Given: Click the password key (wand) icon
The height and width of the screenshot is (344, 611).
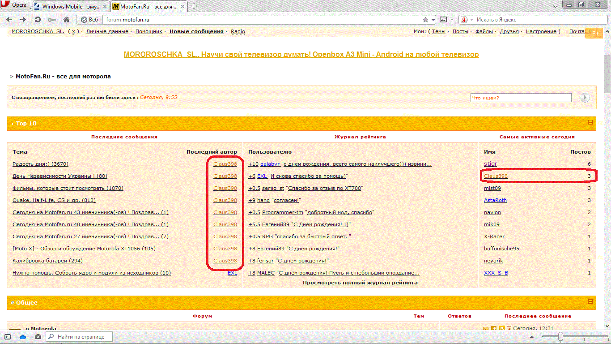Looking at the screenshot, I should tap(51, 20).
